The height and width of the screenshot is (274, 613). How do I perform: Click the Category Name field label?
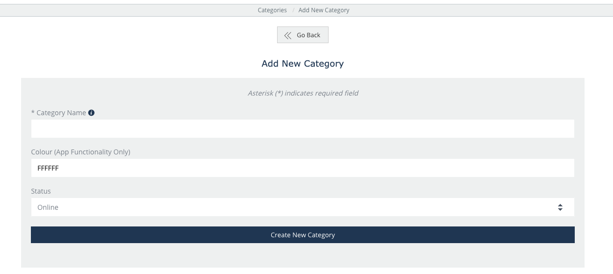click(x=61, y=113)
